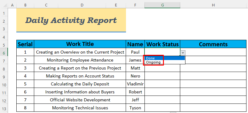Click the 'Comments' header cell
Image resolution: width=248 pixels, height=113 pixels.
tap(213, 44)
